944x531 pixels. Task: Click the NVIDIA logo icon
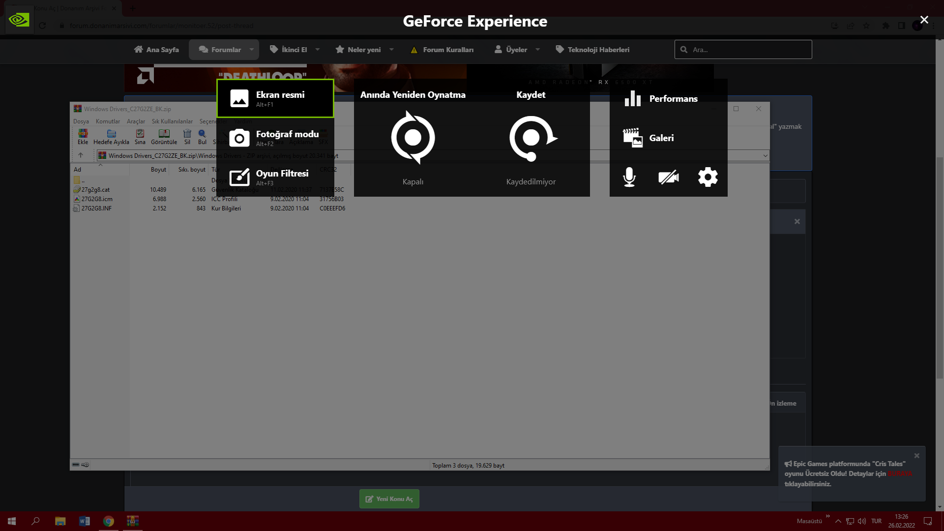coord(19,20)
